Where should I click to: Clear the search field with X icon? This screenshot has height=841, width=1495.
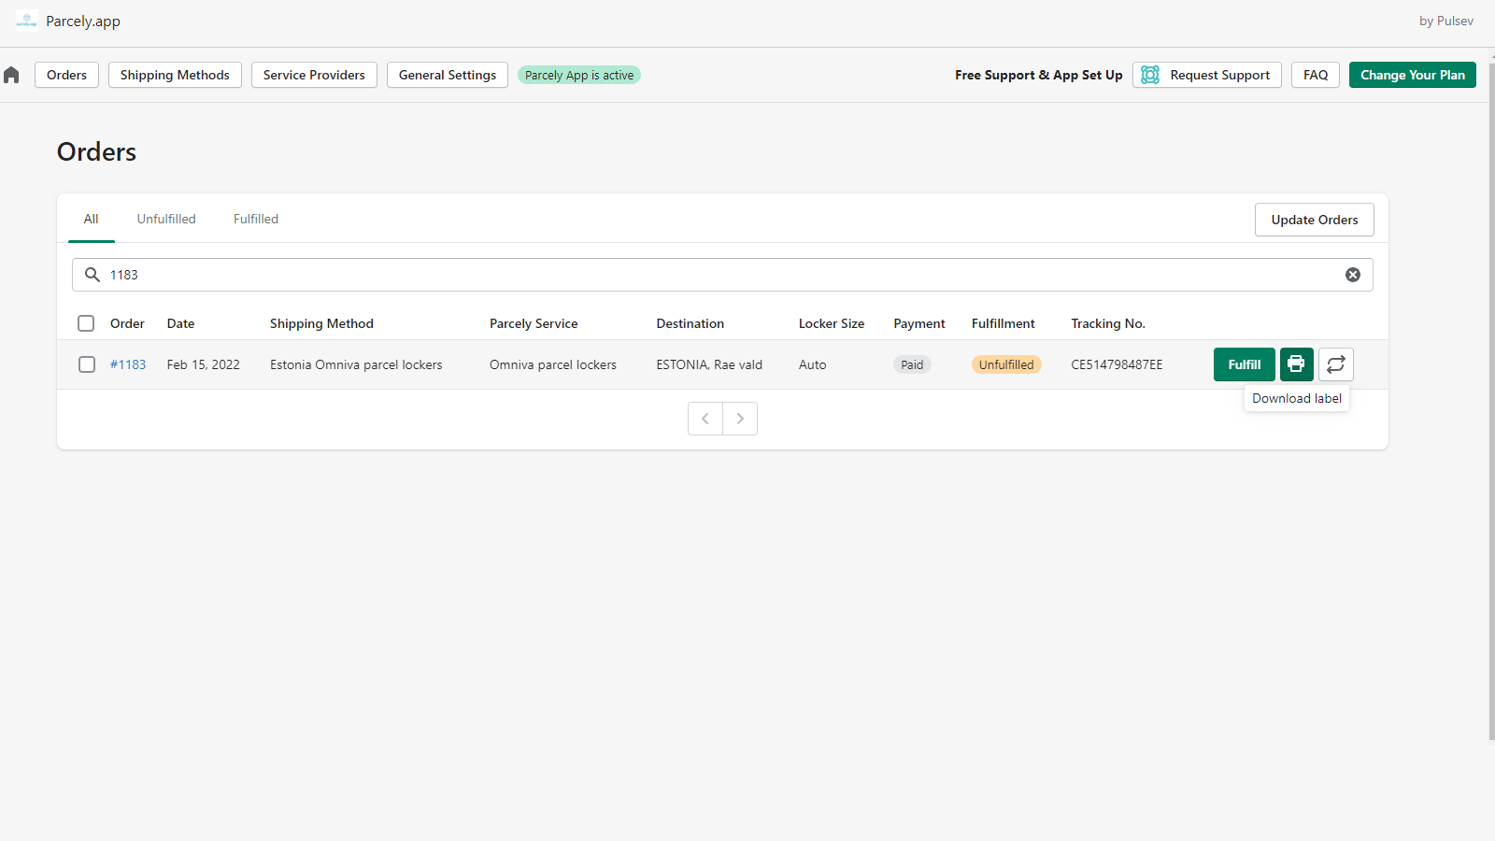(1352, 275)
